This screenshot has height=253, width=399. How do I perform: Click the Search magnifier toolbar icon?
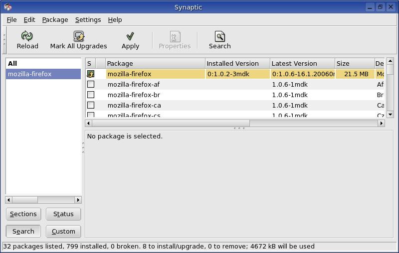pos(220,36)
